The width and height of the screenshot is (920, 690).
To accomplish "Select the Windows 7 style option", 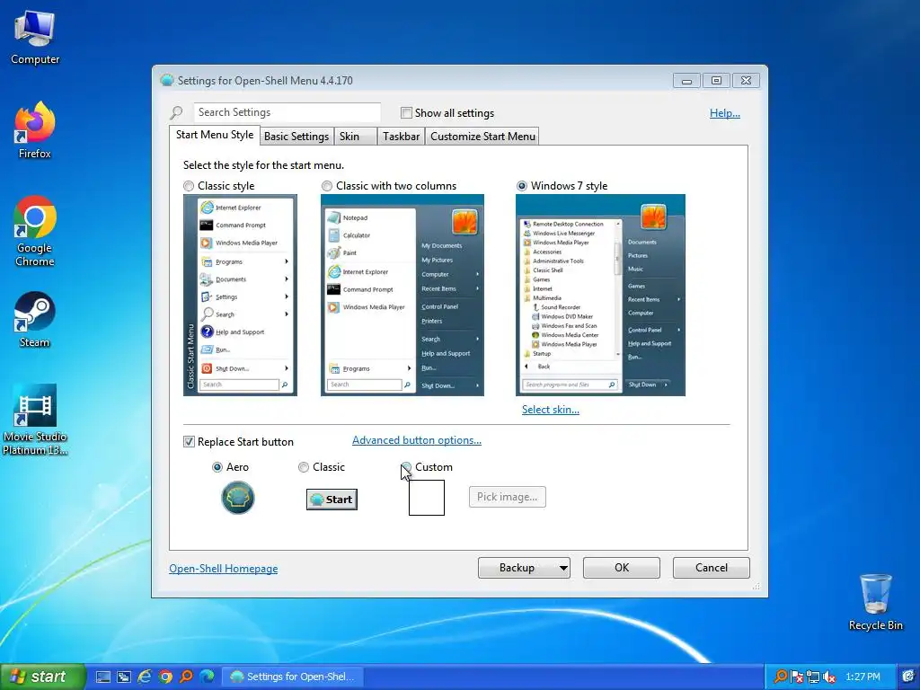I will point(562,186).
